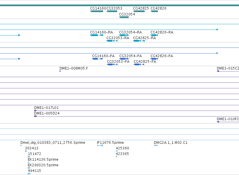Select the IP11676.5prime EST glyph
Viewport: 239px width, 175px height.
pyautogui.click(x=100, y=145)
